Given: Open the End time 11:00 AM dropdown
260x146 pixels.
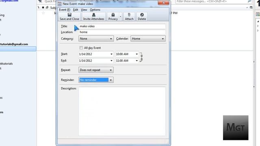Looking at the screenshot, I should [136, 61].
